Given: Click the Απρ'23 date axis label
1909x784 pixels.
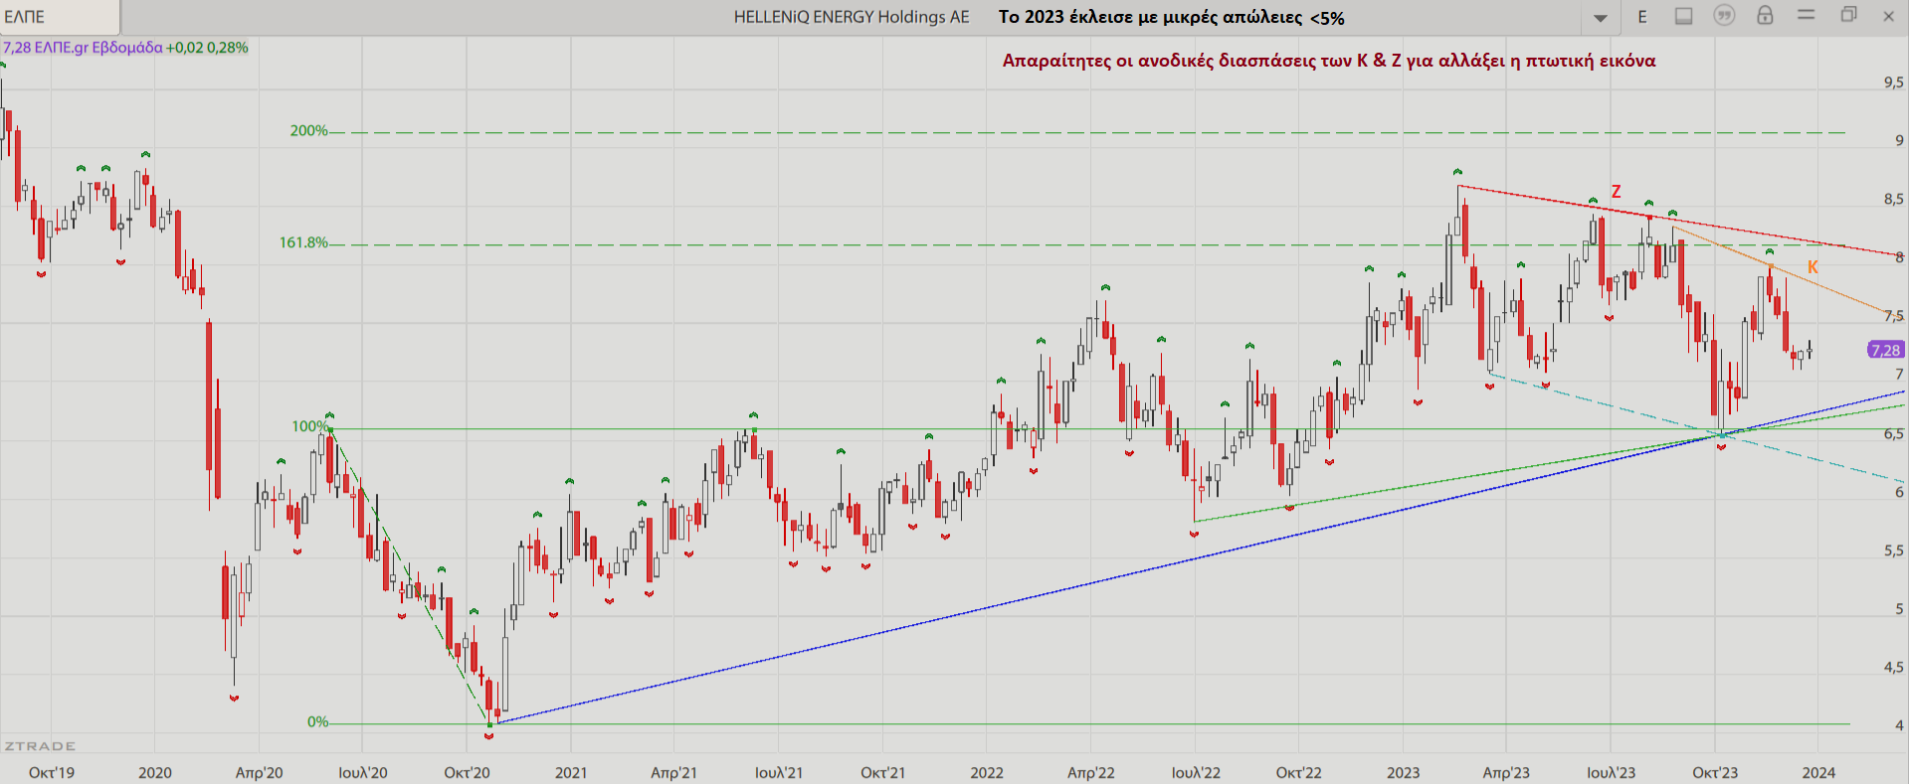Looking at the screenshot, I should click(1506, 772).
